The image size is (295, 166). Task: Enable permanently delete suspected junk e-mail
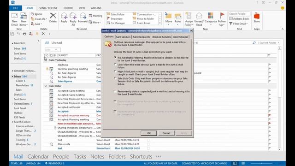tap(115, 91)
